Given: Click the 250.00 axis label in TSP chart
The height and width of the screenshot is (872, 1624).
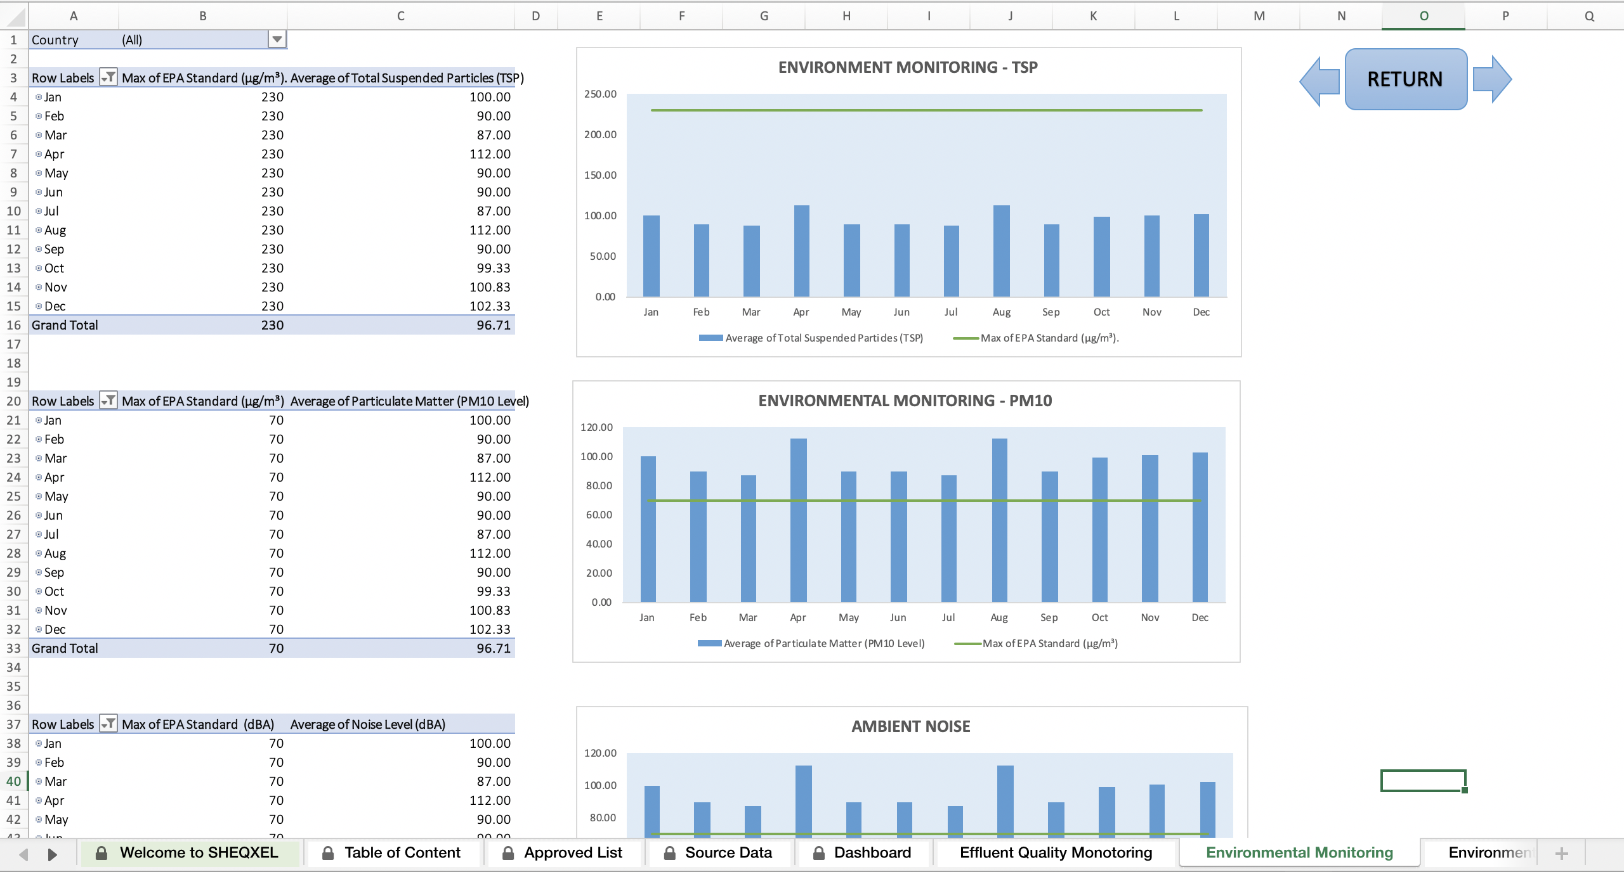Looking at the screenshot, I should coord(600,94).
